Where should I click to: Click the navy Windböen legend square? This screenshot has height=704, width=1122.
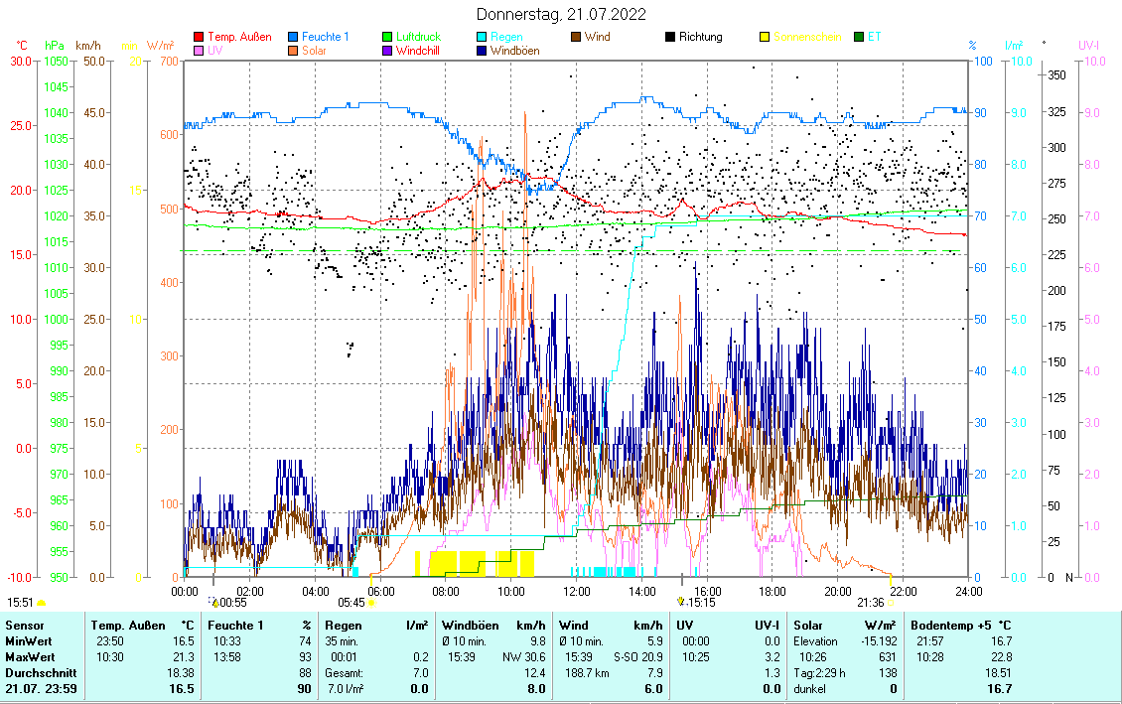click(x=482, y=51)
